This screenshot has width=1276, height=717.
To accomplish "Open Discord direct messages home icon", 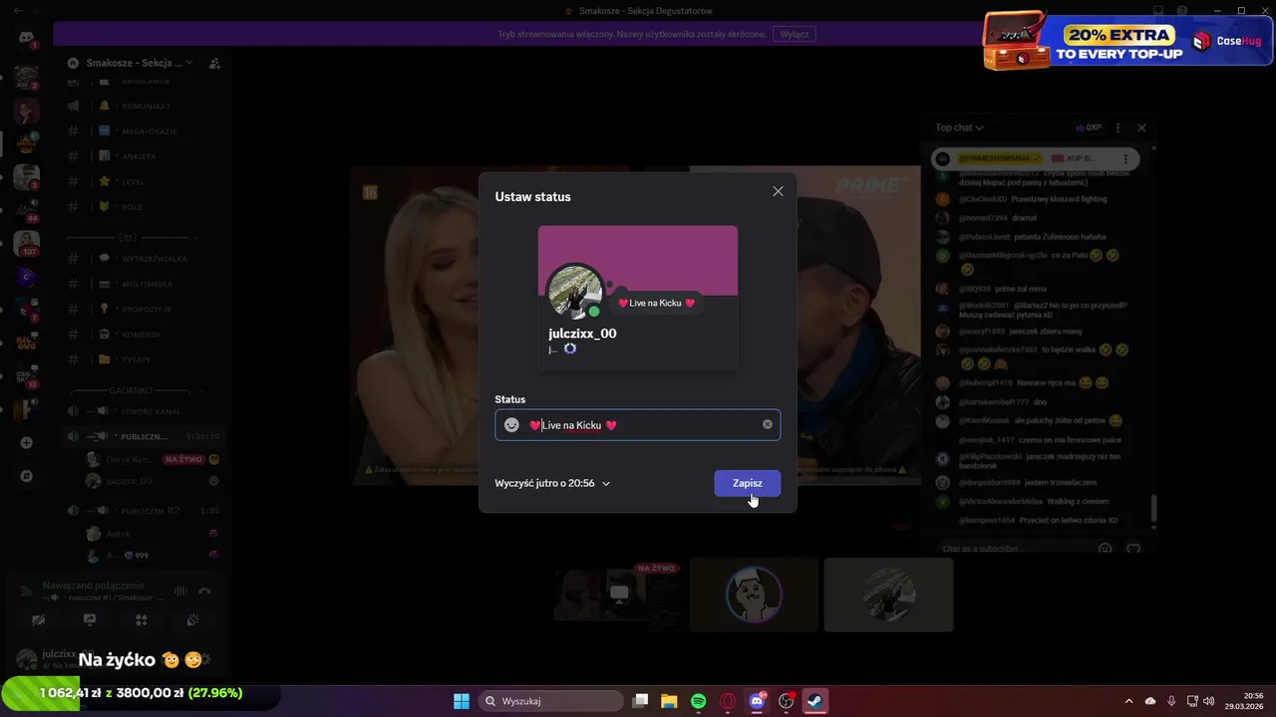I will tap(26, 38).
